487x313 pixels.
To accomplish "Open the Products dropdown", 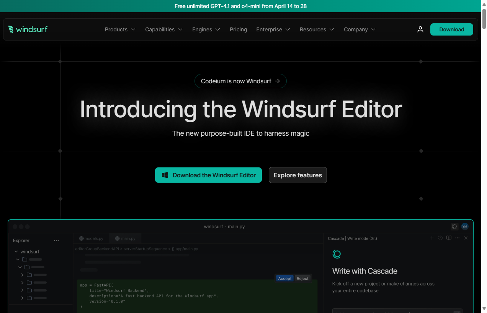I will tap(120, 29).
